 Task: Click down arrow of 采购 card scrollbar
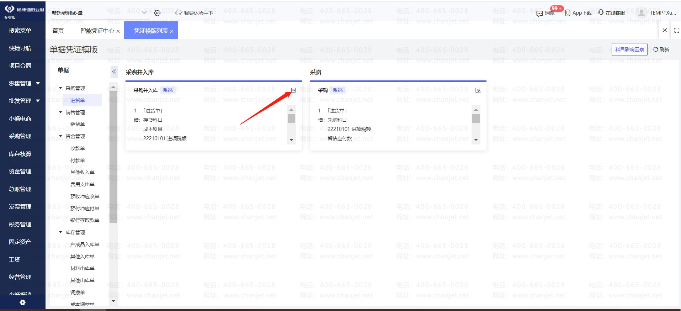(476, 140)
